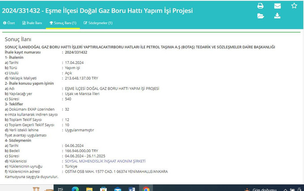Click the total bid count 12

tap(67, 120)
